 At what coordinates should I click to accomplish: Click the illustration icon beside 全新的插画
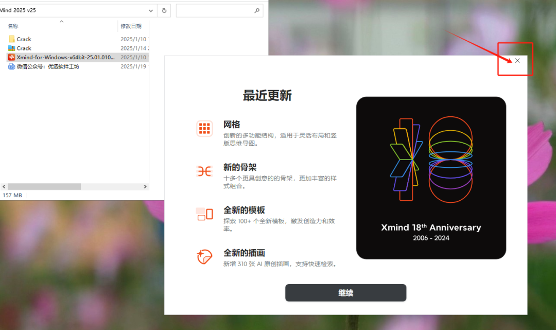[x=204, y=256]
